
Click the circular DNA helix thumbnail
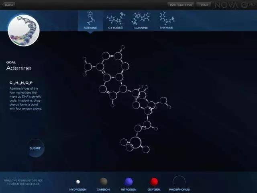click(x=24, y=31)
